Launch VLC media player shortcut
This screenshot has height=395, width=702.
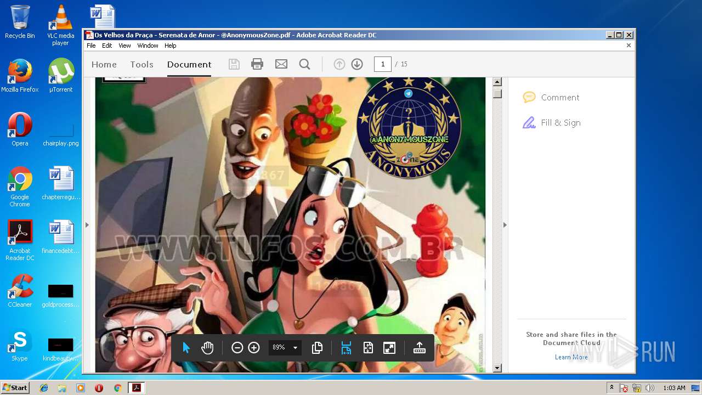tap(61, 25)
